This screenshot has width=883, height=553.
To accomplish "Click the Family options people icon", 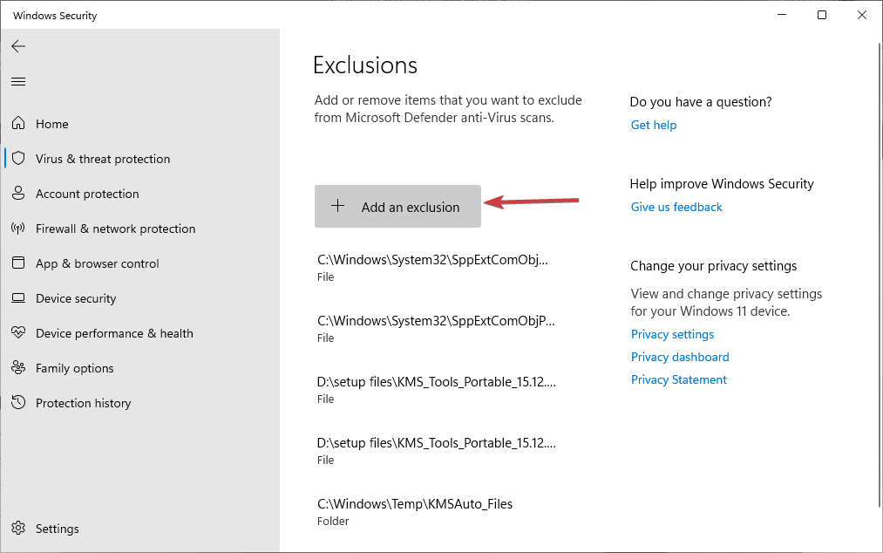I will (18, 367).
